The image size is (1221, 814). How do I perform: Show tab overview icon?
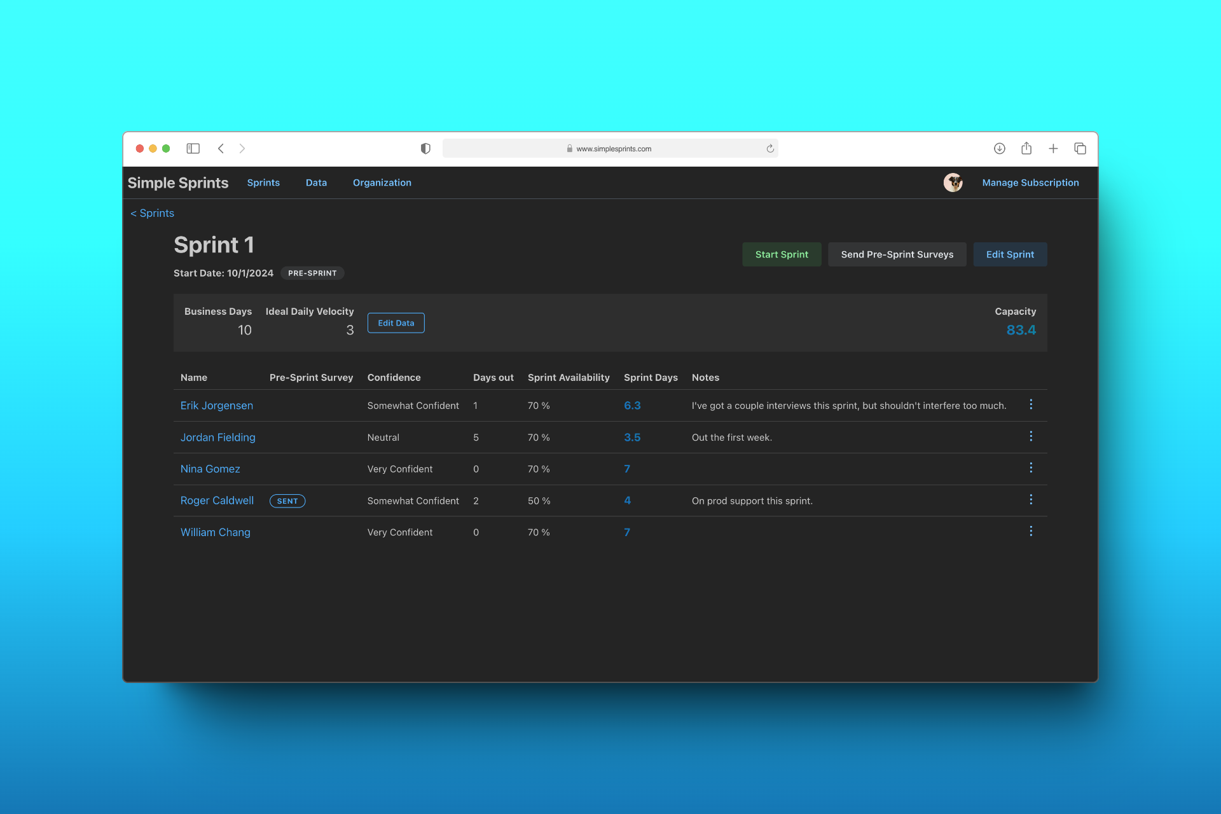coord(1080,148)
